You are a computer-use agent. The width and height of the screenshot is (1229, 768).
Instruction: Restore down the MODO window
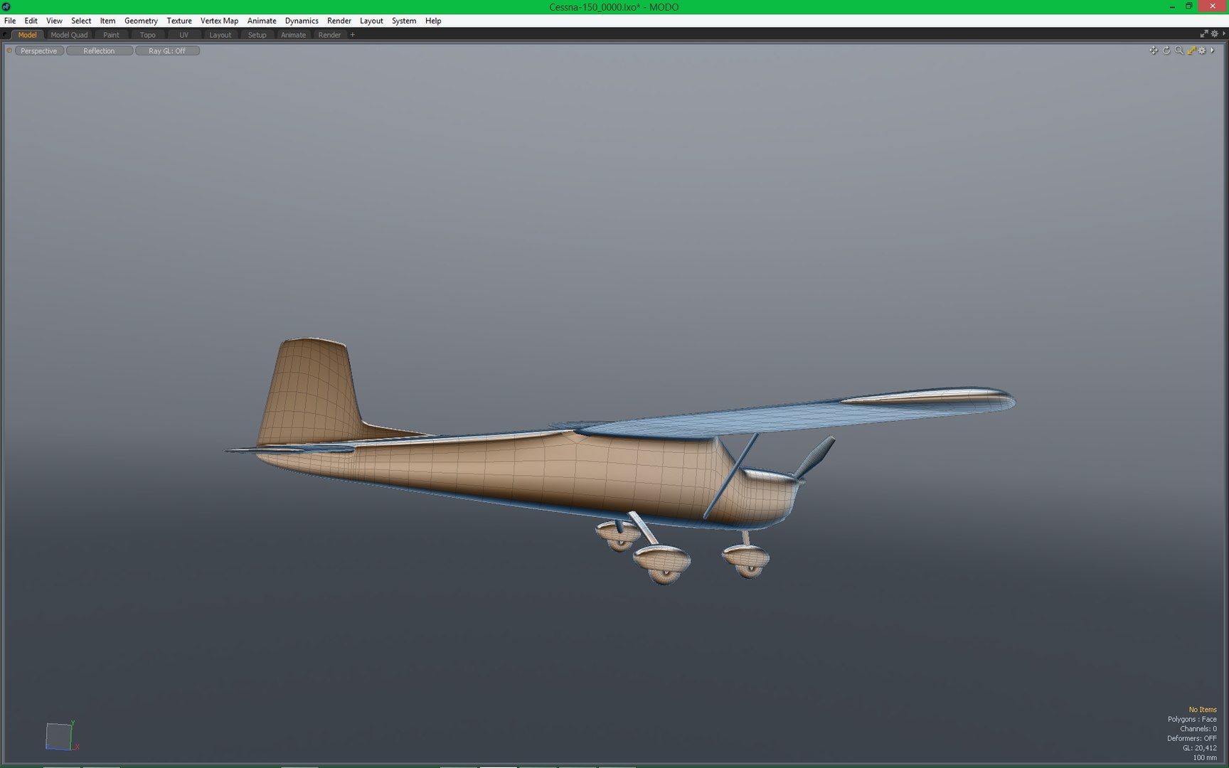[x=1188, y=6]
